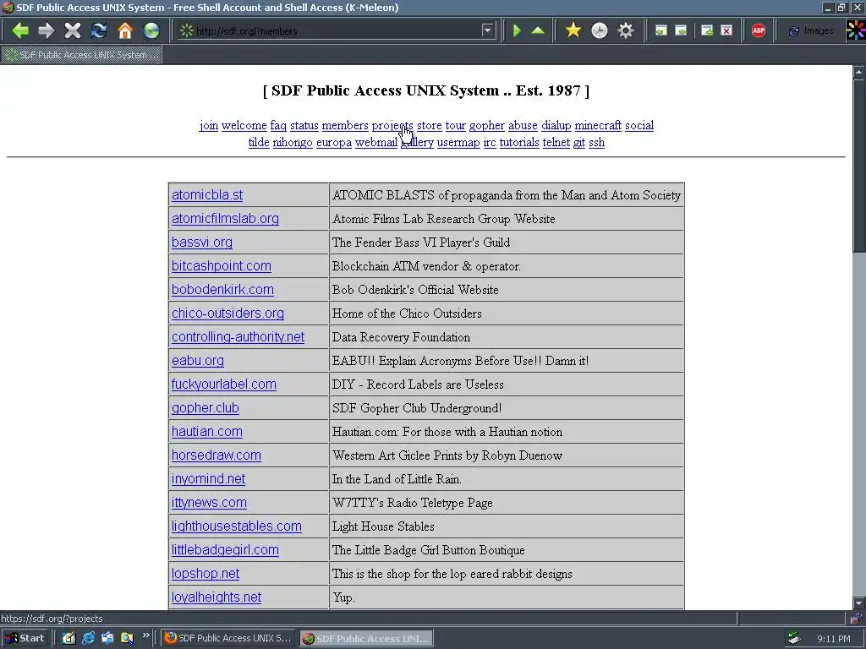
Task: Open history via the clock icon
Action: [600, 30]
